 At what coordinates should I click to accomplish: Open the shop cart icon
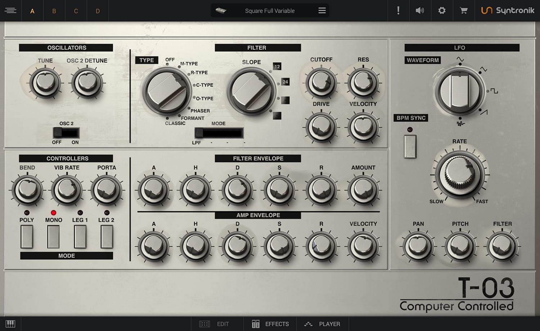point(464,10)
